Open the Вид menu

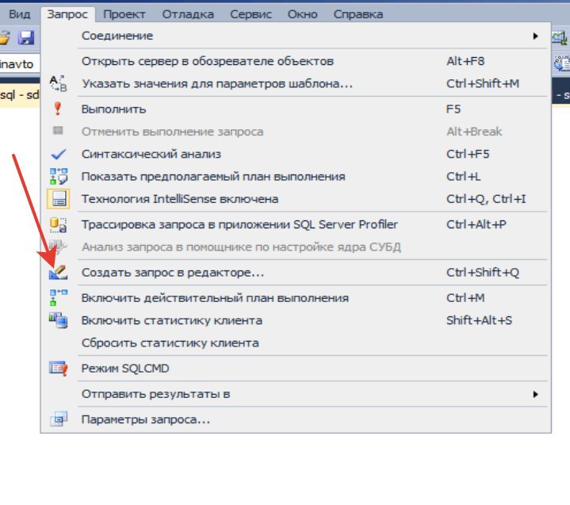pos(19,14)
